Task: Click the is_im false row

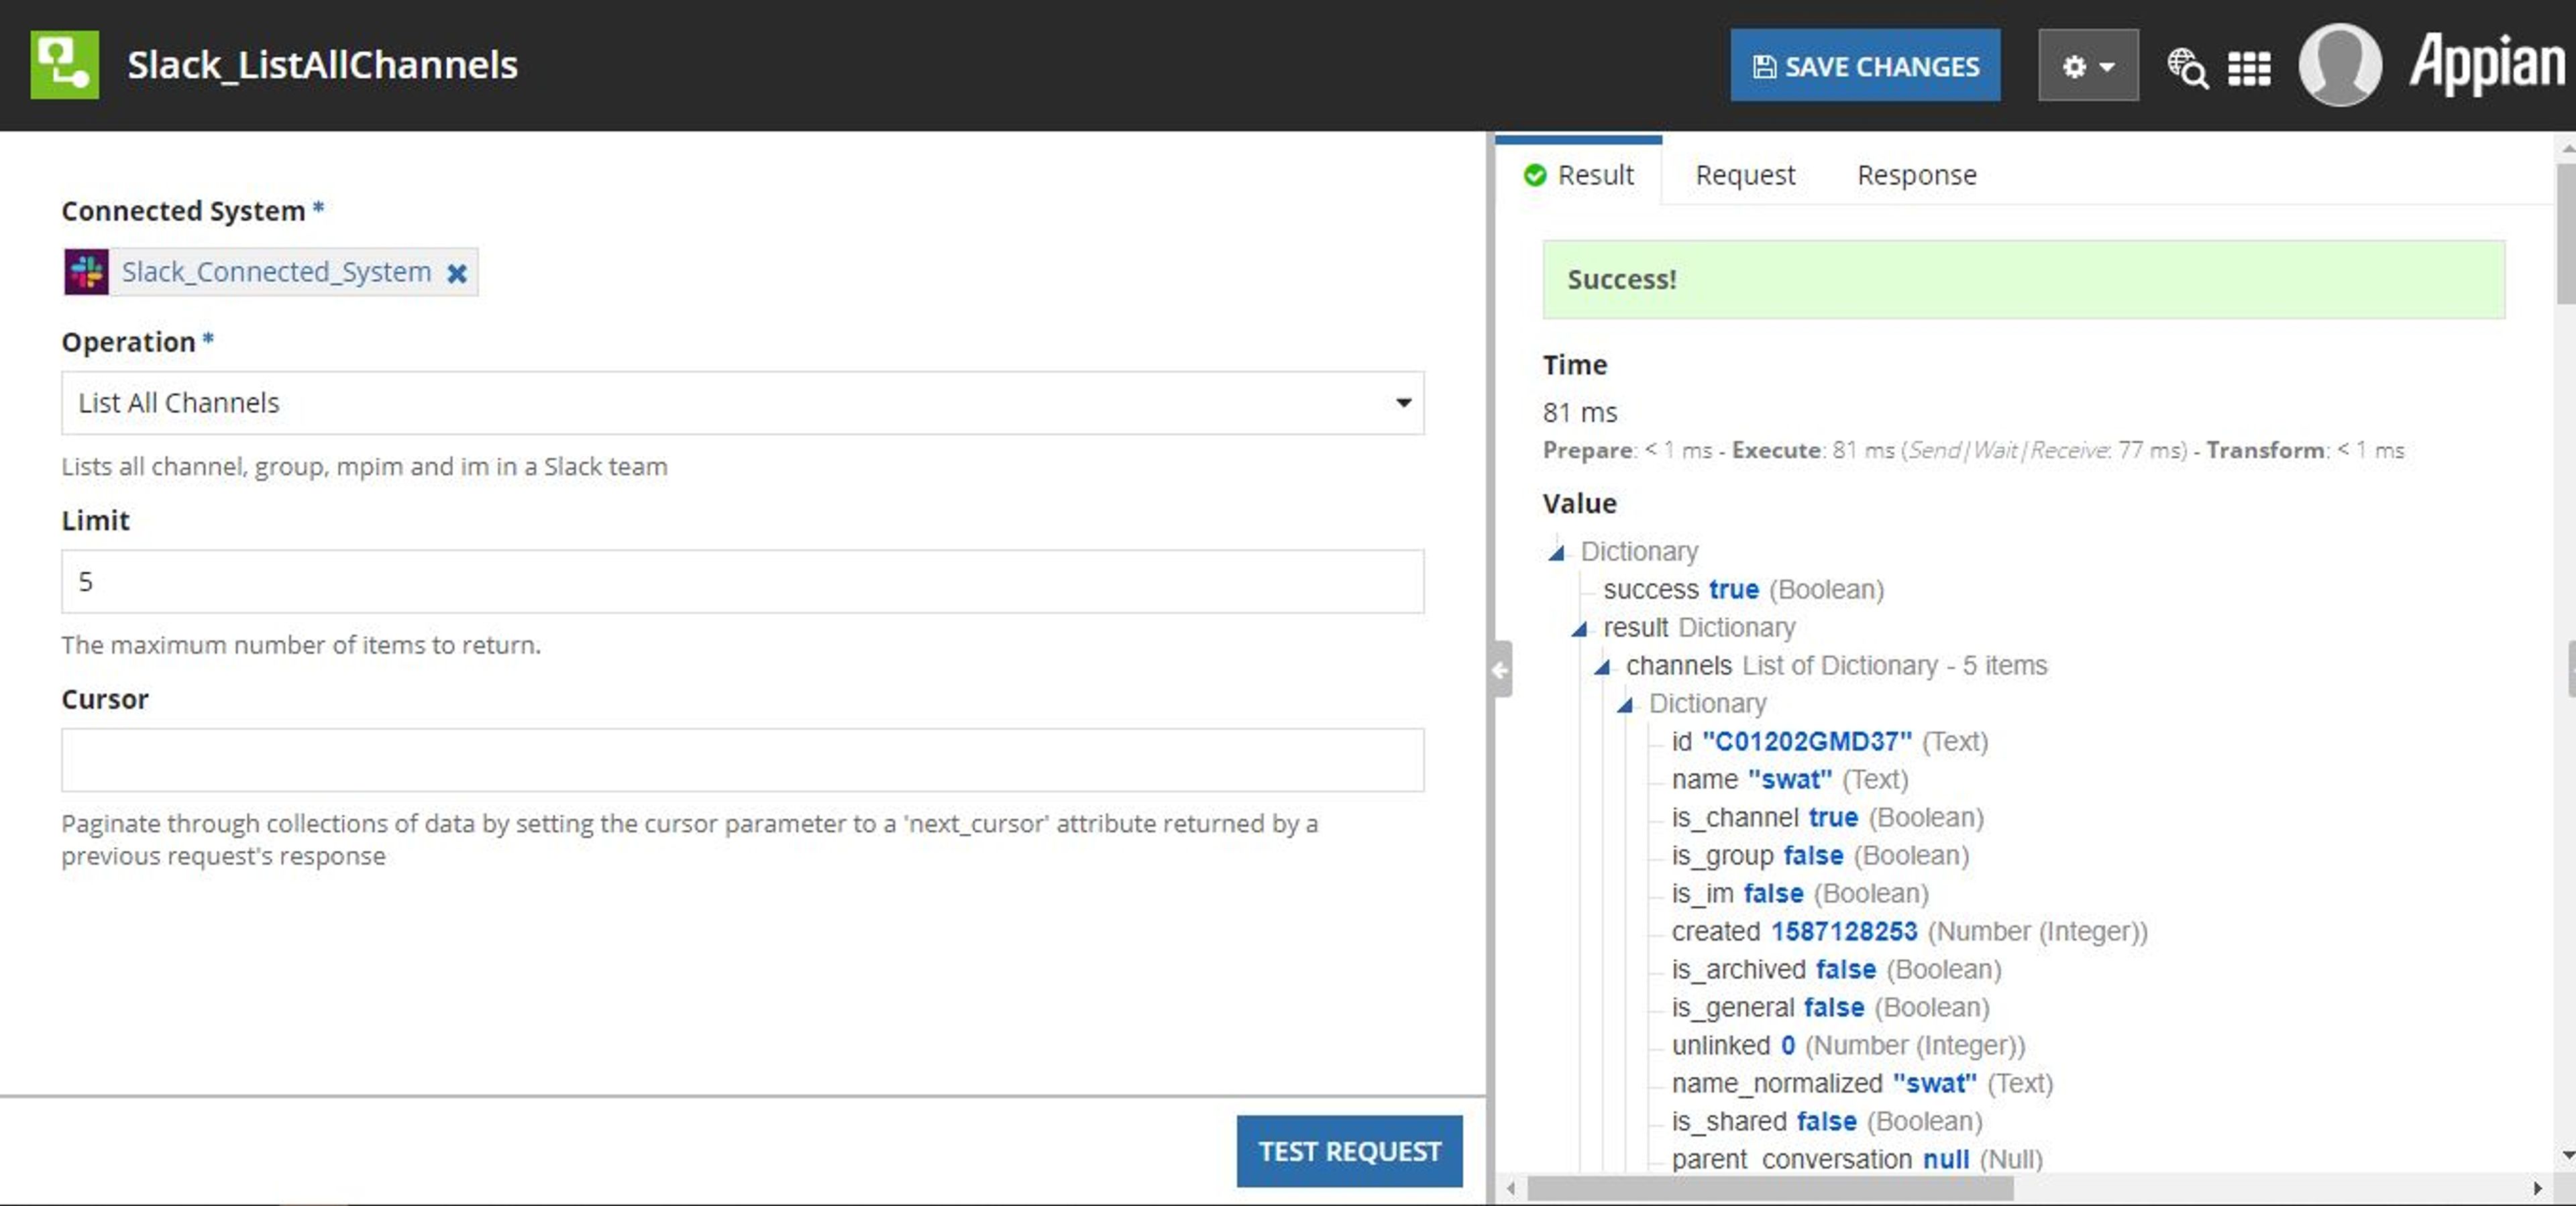Action: click(x=1800, y=893)
